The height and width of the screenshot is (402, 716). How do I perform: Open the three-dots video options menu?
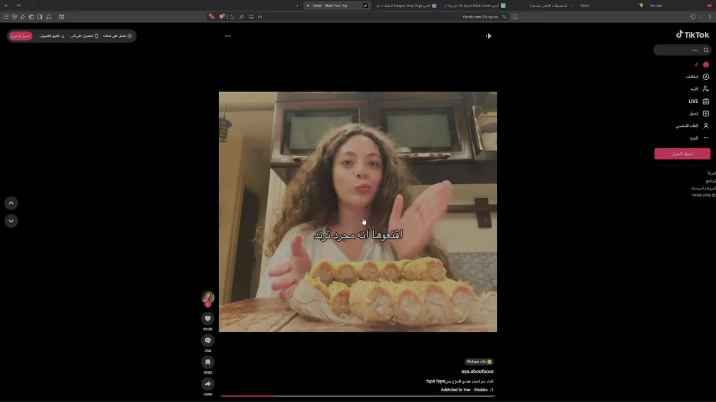[228, 36]
